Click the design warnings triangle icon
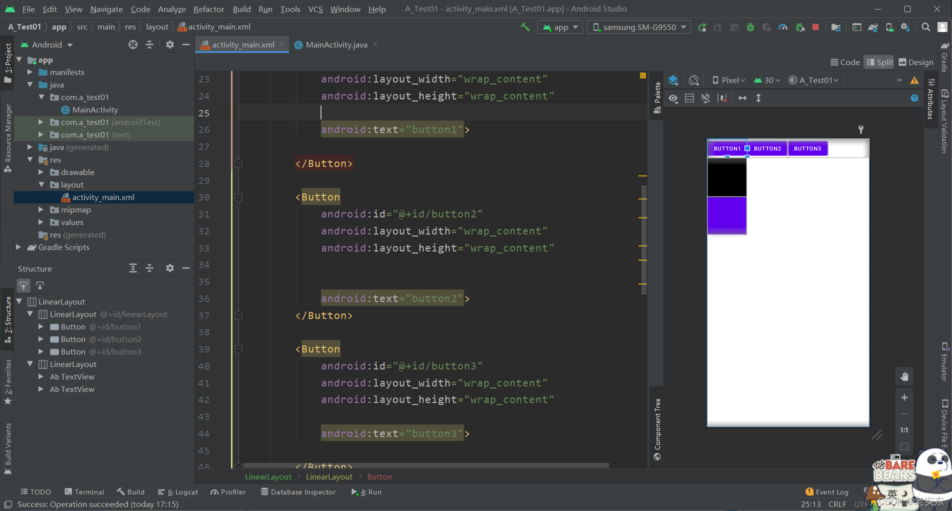This screenshot has width=952, height=511. click(x=914, y=80)
